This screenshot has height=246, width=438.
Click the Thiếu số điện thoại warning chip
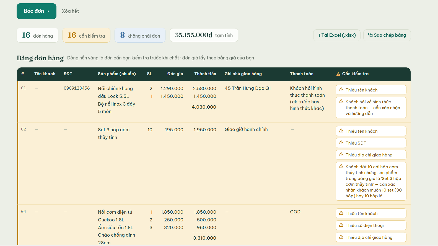coord(371,225)
